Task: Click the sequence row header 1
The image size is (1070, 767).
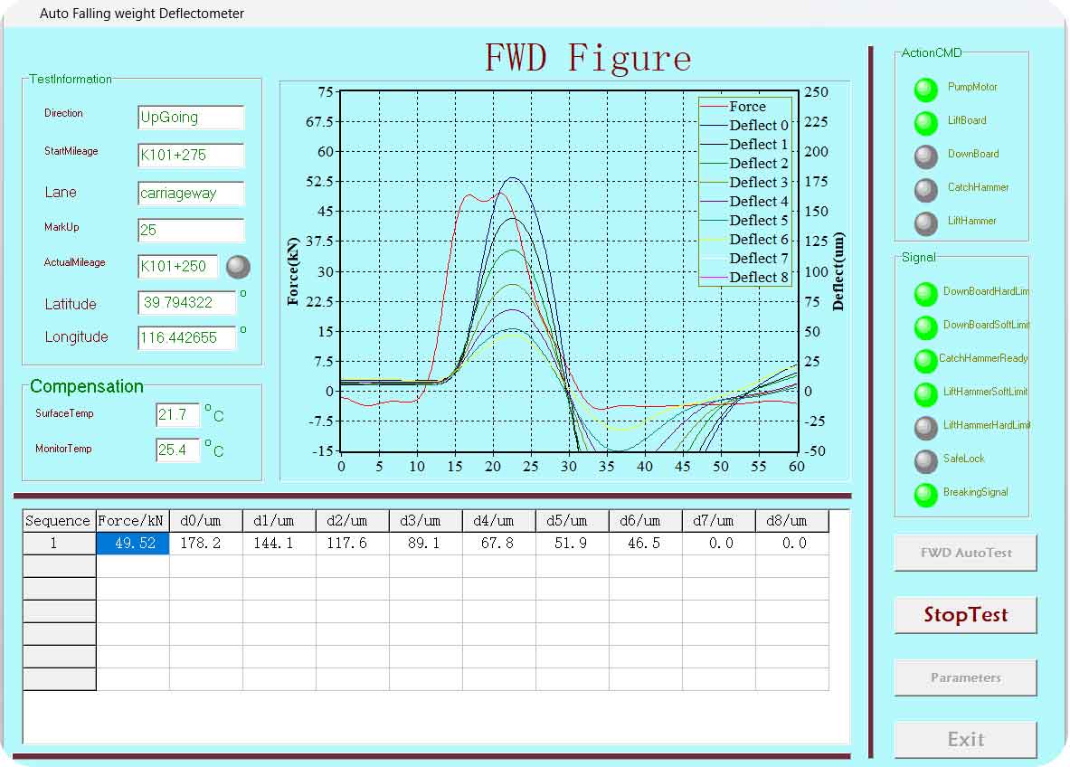Action: coord(60,544)
